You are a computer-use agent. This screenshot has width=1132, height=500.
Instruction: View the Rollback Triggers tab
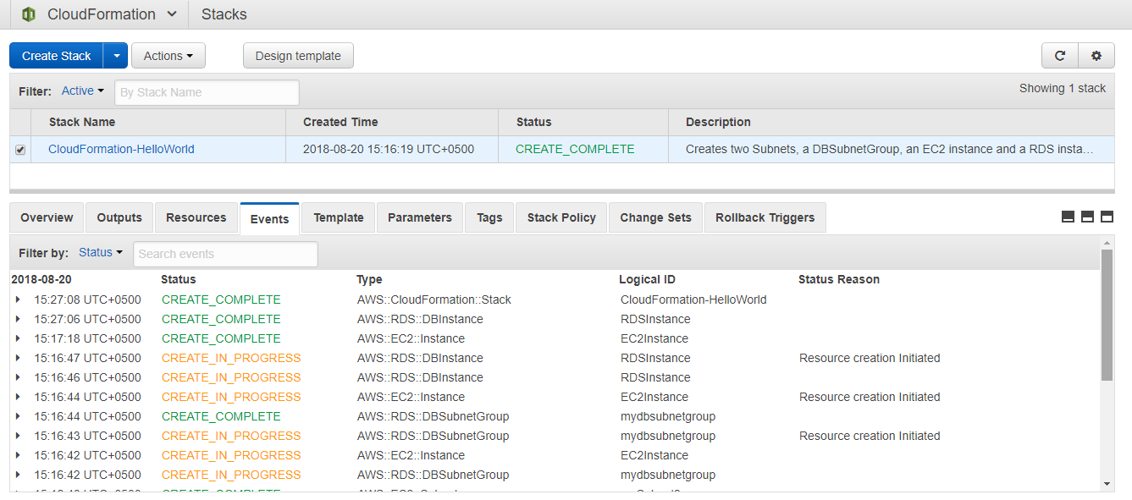[x=765, y=217]
